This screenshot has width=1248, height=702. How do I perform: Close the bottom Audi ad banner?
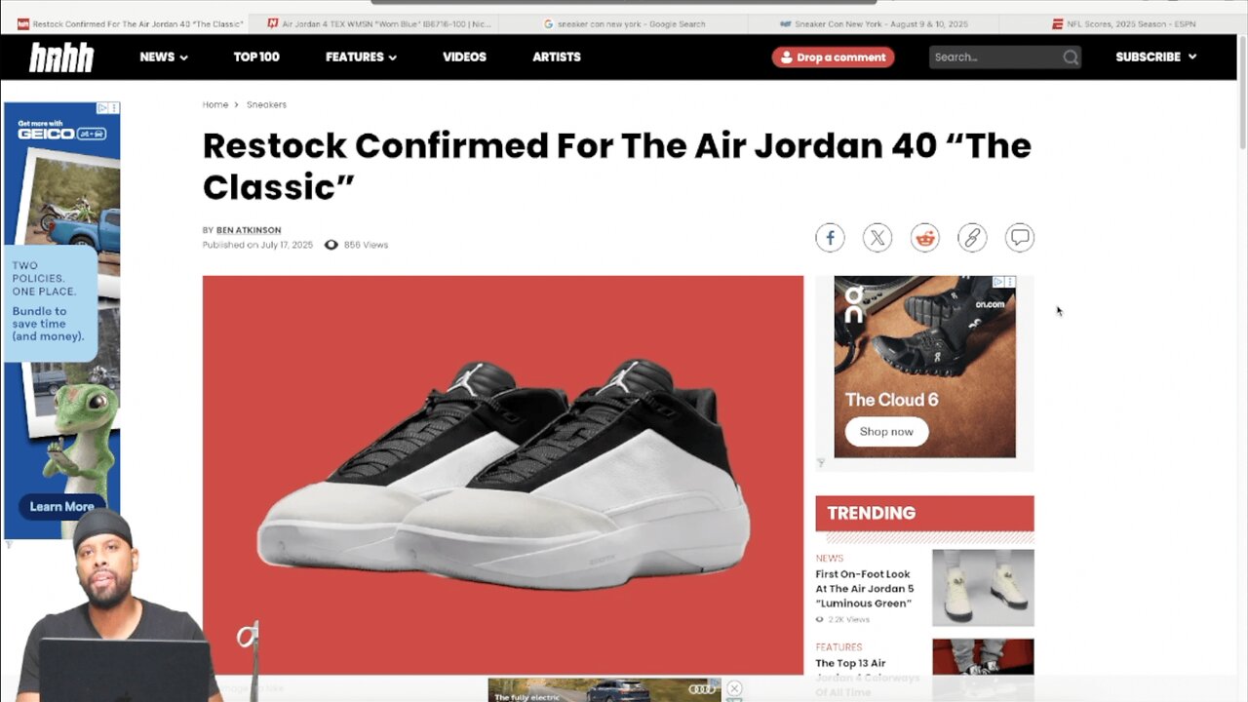[734, 688]
